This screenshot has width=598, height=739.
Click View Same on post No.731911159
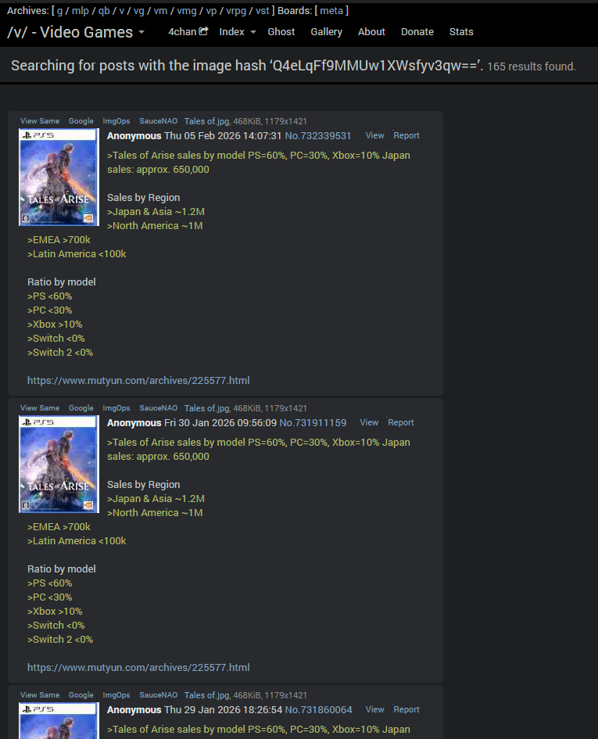(40, 408)
